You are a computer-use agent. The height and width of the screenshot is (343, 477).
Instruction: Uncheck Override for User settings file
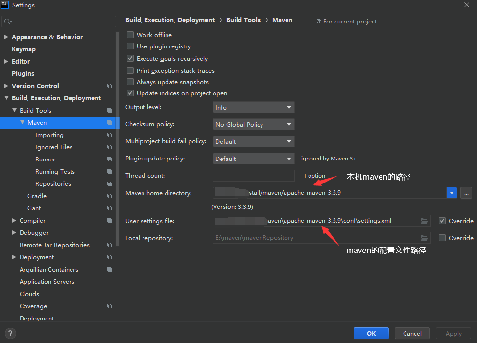click(442, 221)
